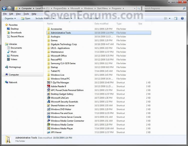This screenshot has width=188, height=146.
Task: Expand the arrow after ProgramData breadcrumb
Action: 68,9
